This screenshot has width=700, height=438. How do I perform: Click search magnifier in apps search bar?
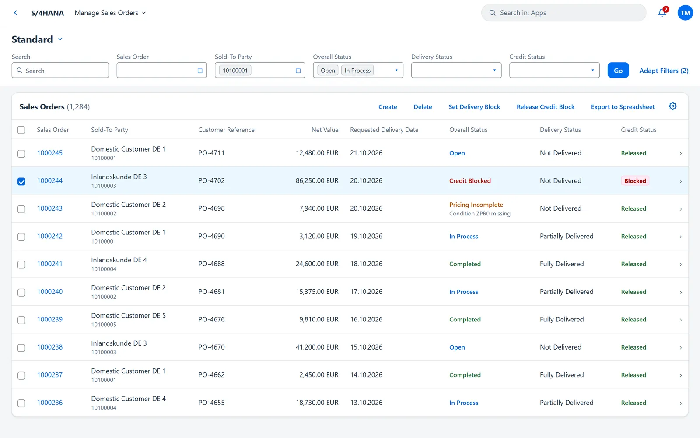pos(492,13)
